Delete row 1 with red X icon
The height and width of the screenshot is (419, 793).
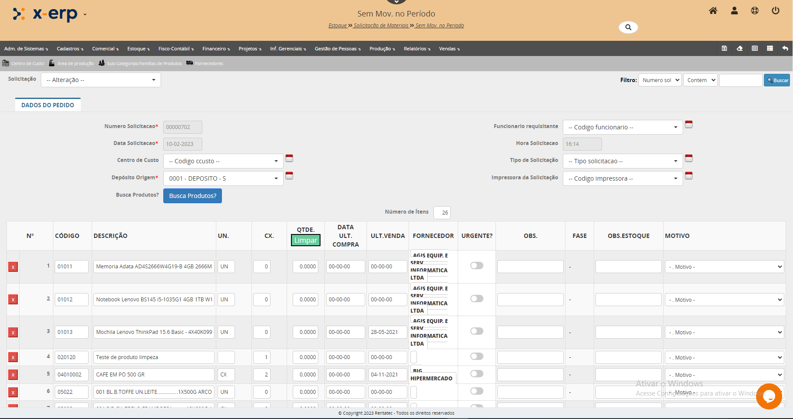coord(13,267)
